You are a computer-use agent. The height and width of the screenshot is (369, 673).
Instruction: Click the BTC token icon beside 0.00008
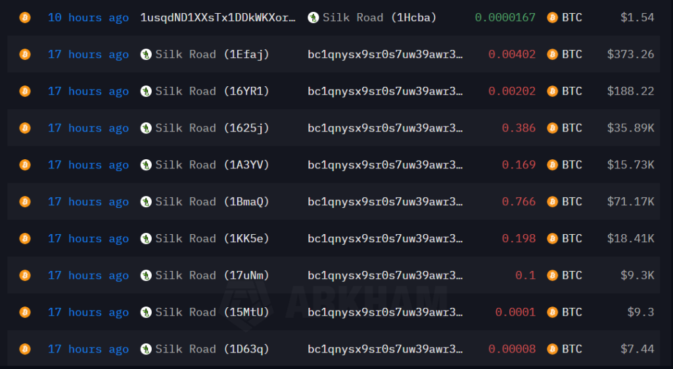coord(552,349)
